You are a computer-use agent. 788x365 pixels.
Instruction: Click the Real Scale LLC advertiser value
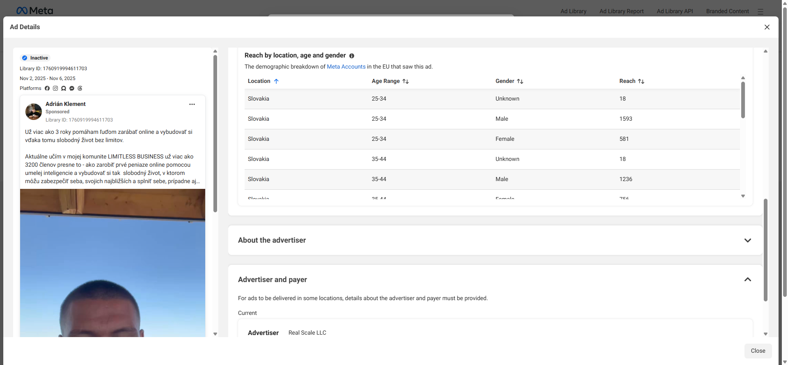tap(307, 333)
